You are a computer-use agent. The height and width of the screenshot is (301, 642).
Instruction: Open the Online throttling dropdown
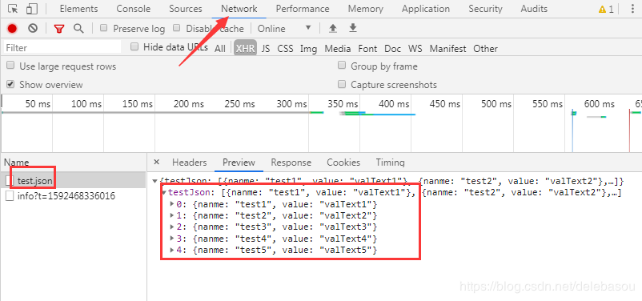coord(284,29)
